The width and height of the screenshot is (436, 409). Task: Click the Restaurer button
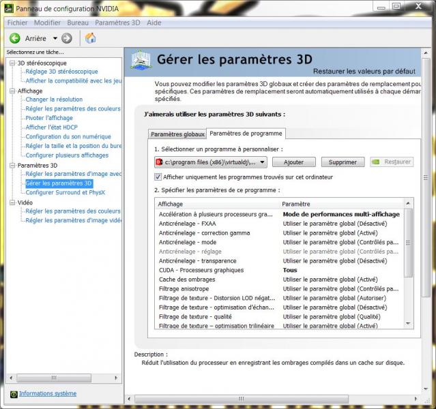pyautogui.click(x=392, y=162)
